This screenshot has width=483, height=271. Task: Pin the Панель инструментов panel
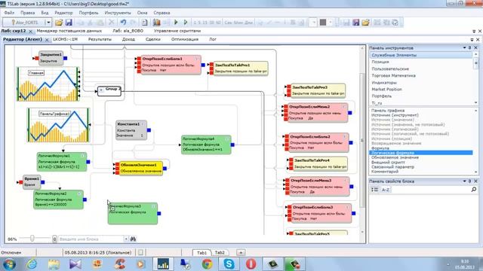point(469,48)
